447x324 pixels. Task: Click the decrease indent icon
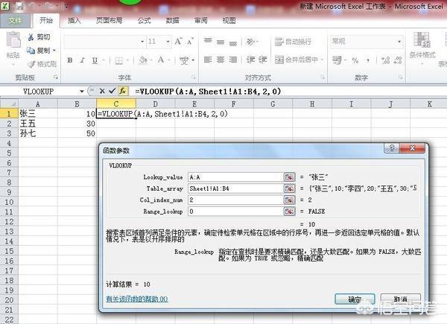pos(250,60)
